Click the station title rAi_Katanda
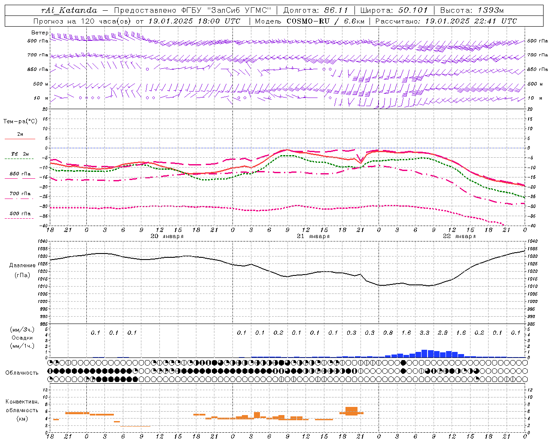 69,10
